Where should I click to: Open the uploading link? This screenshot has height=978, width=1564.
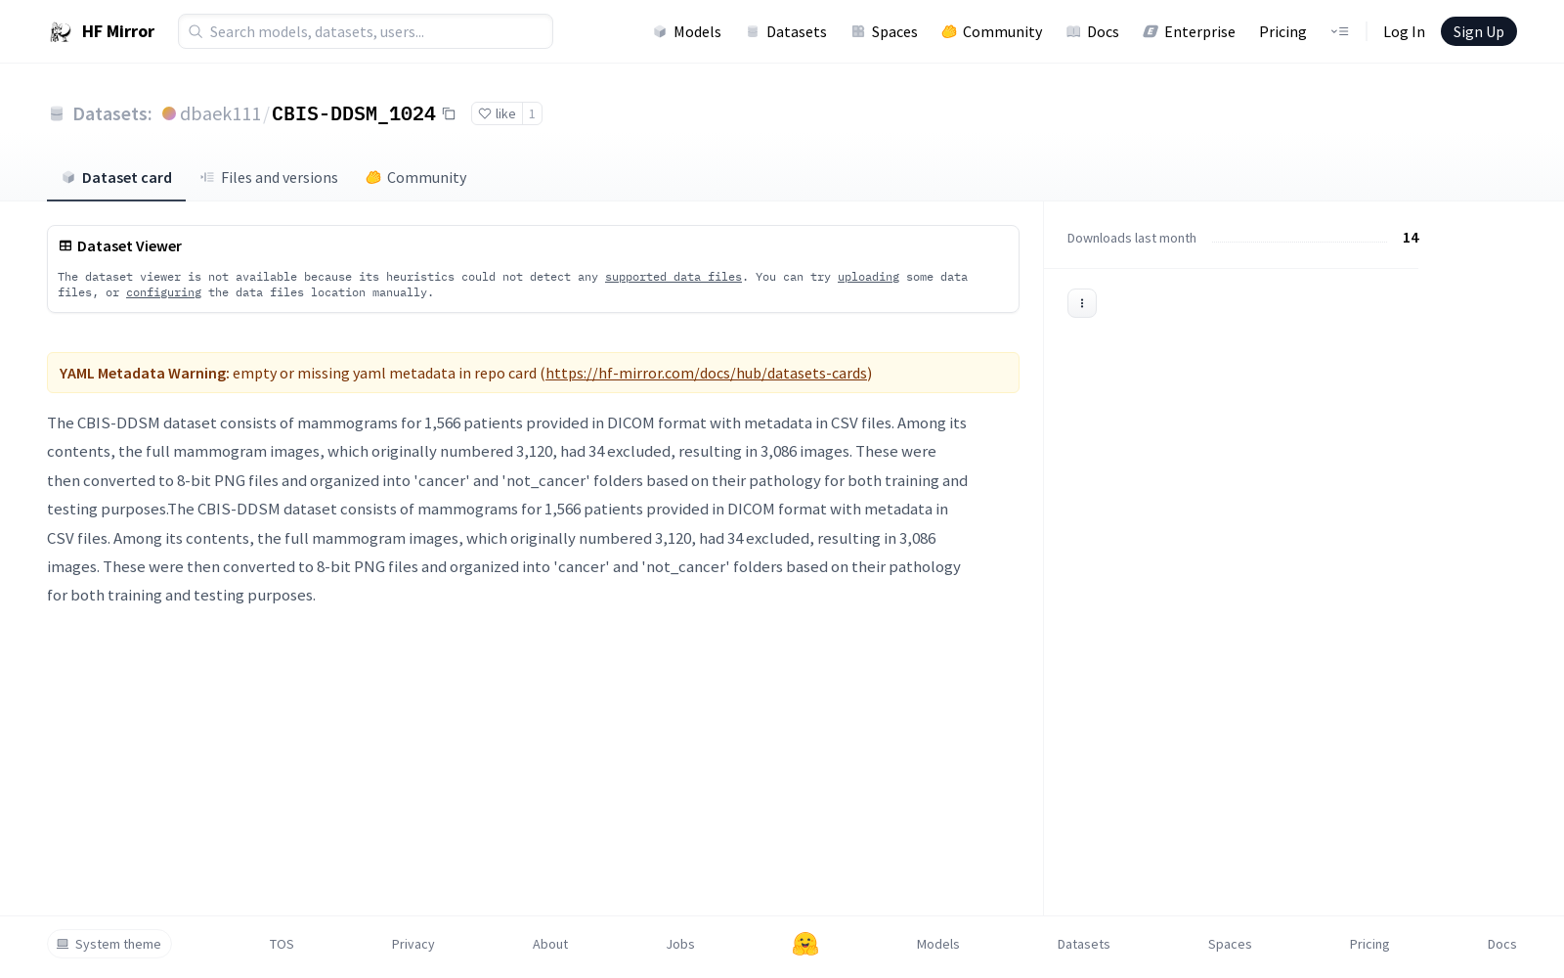coord(868,277)
